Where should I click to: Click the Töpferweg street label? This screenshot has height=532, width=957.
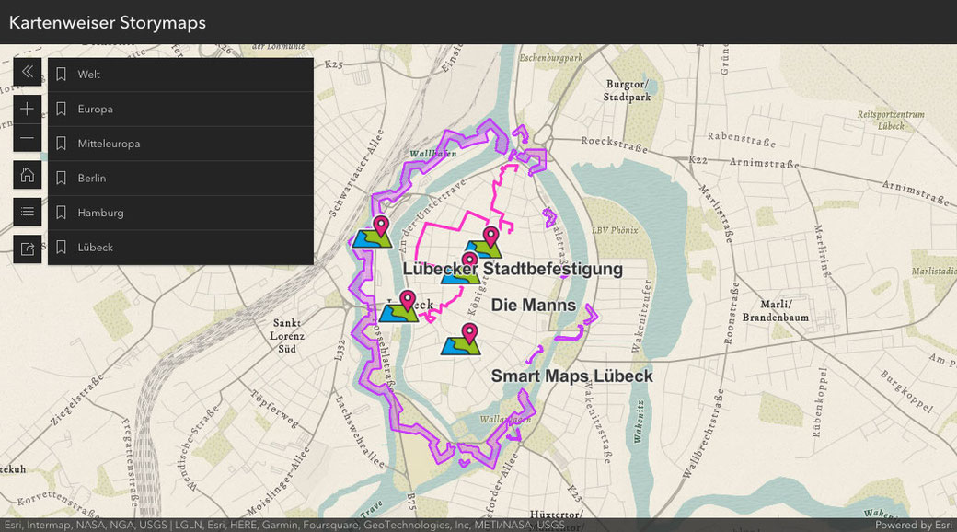tap(274, 408)
